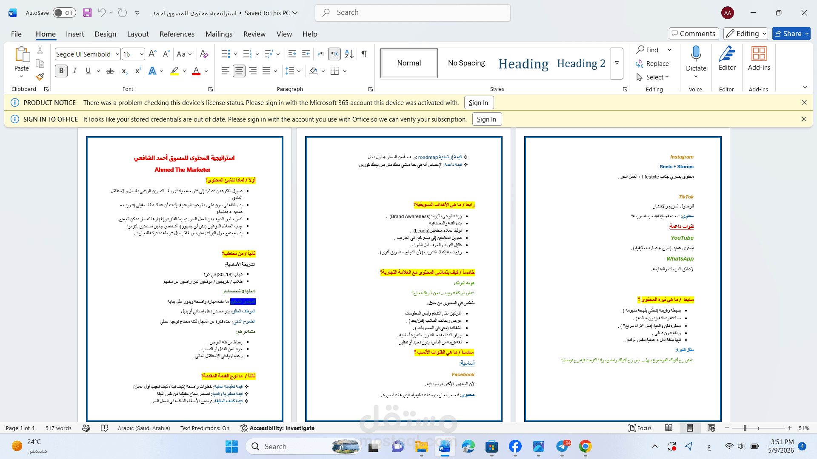Click the Undo arrow icon
This screenshot has height=459, width=817.
[102, 13]
